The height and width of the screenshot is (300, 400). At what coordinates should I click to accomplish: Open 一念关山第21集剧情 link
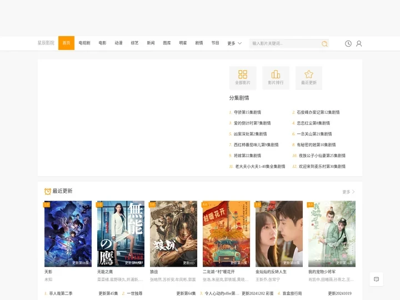point(314,134)
